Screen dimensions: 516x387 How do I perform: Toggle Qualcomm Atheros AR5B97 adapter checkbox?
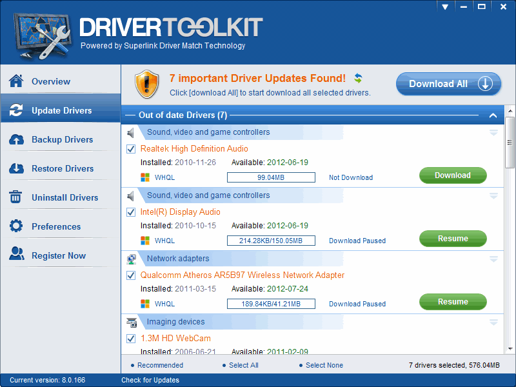(131, 275)
